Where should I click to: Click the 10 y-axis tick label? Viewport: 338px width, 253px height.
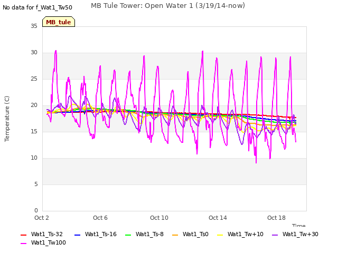(34, 158)
